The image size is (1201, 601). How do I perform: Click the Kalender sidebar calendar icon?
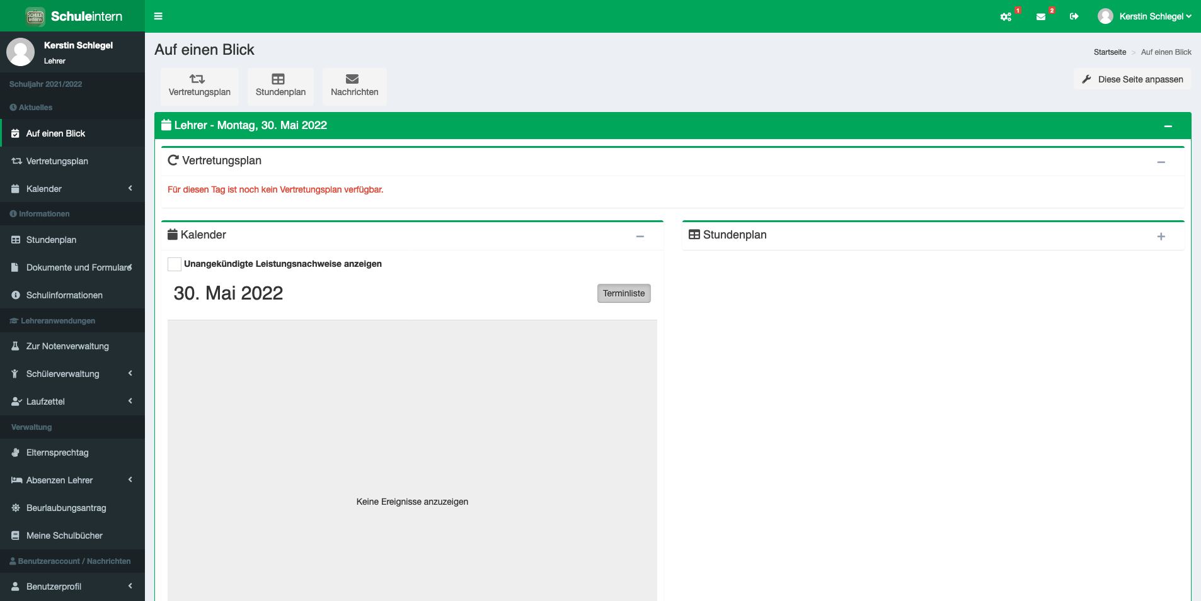tap(16, 189)
